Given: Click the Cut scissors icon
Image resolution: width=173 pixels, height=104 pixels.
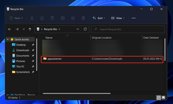Looking at the screenshot, I should (32, 18).
